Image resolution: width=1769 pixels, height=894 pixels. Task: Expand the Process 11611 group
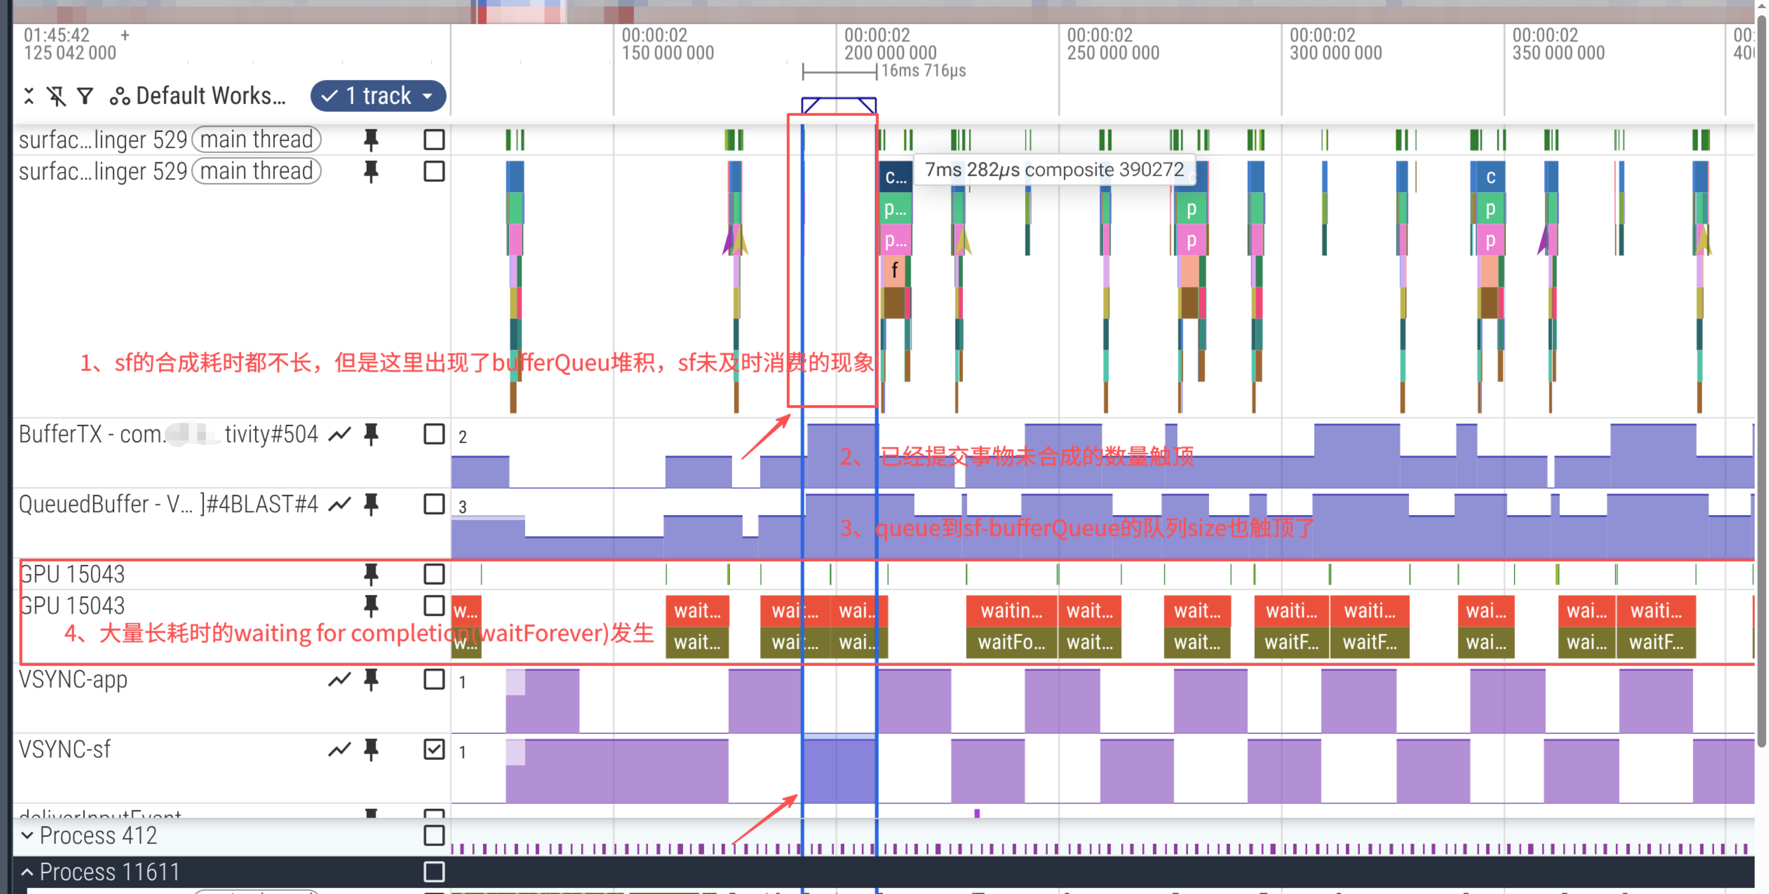27,872
